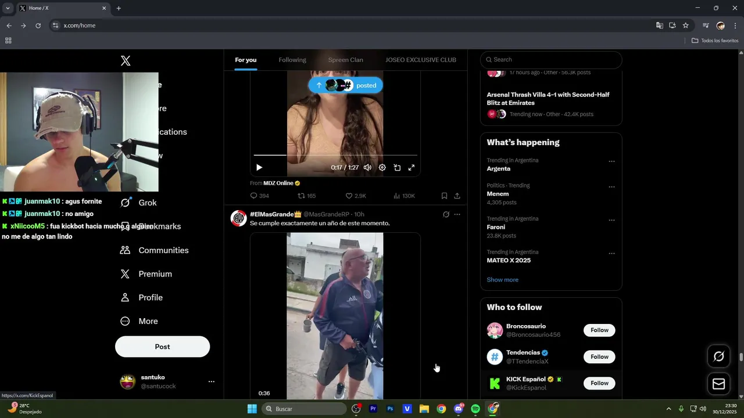Viewport: 744px width, 418px height.
Task: Click Show more under What's happening
Action: click(503, 280)
